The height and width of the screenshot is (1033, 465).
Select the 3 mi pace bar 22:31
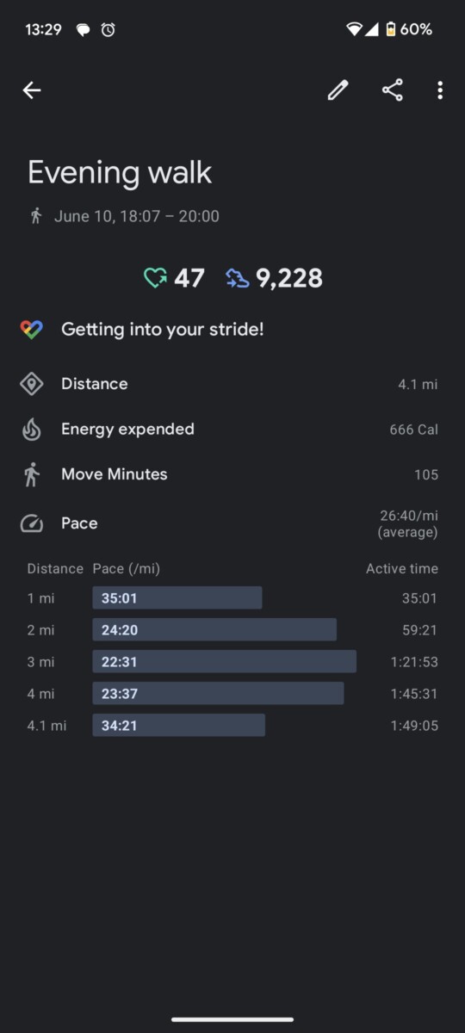point(224,662)
